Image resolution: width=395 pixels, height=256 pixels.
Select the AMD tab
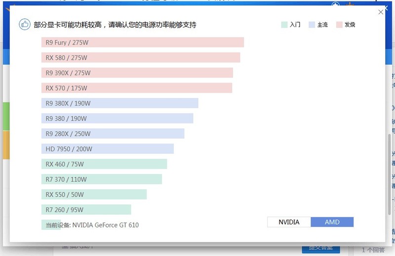coord(332,222)
